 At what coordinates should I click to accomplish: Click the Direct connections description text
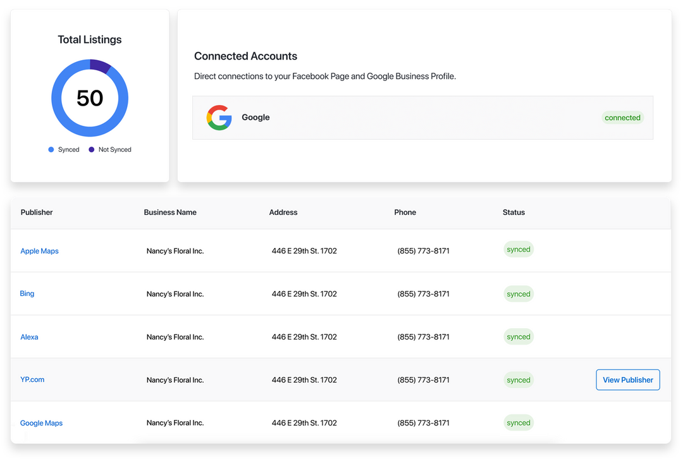tap(325, 77)
